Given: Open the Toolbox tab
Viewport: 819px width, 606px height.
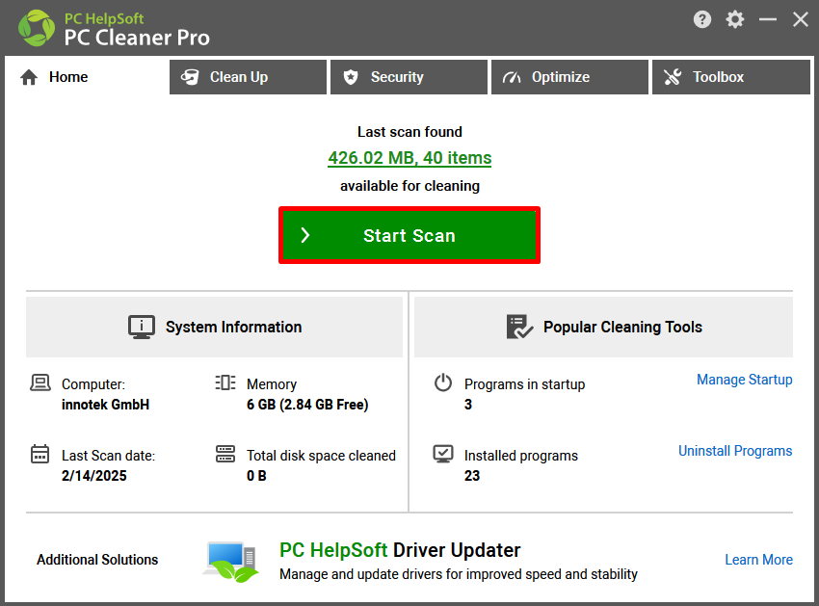Looking at the screenshot, I should coord(731,77).
